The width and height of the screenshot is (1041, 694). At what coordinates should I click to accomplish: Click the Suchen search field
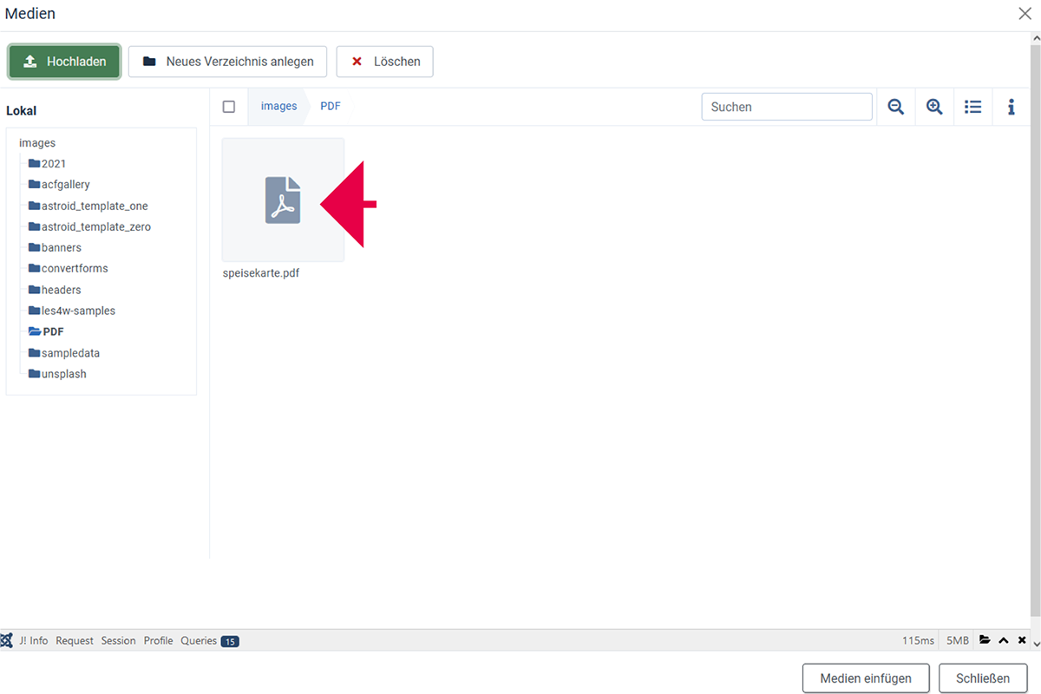point(786,107)
